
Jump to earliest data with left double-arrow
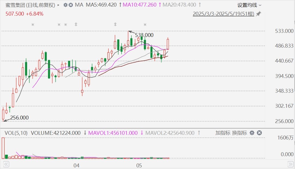point(6,164)
